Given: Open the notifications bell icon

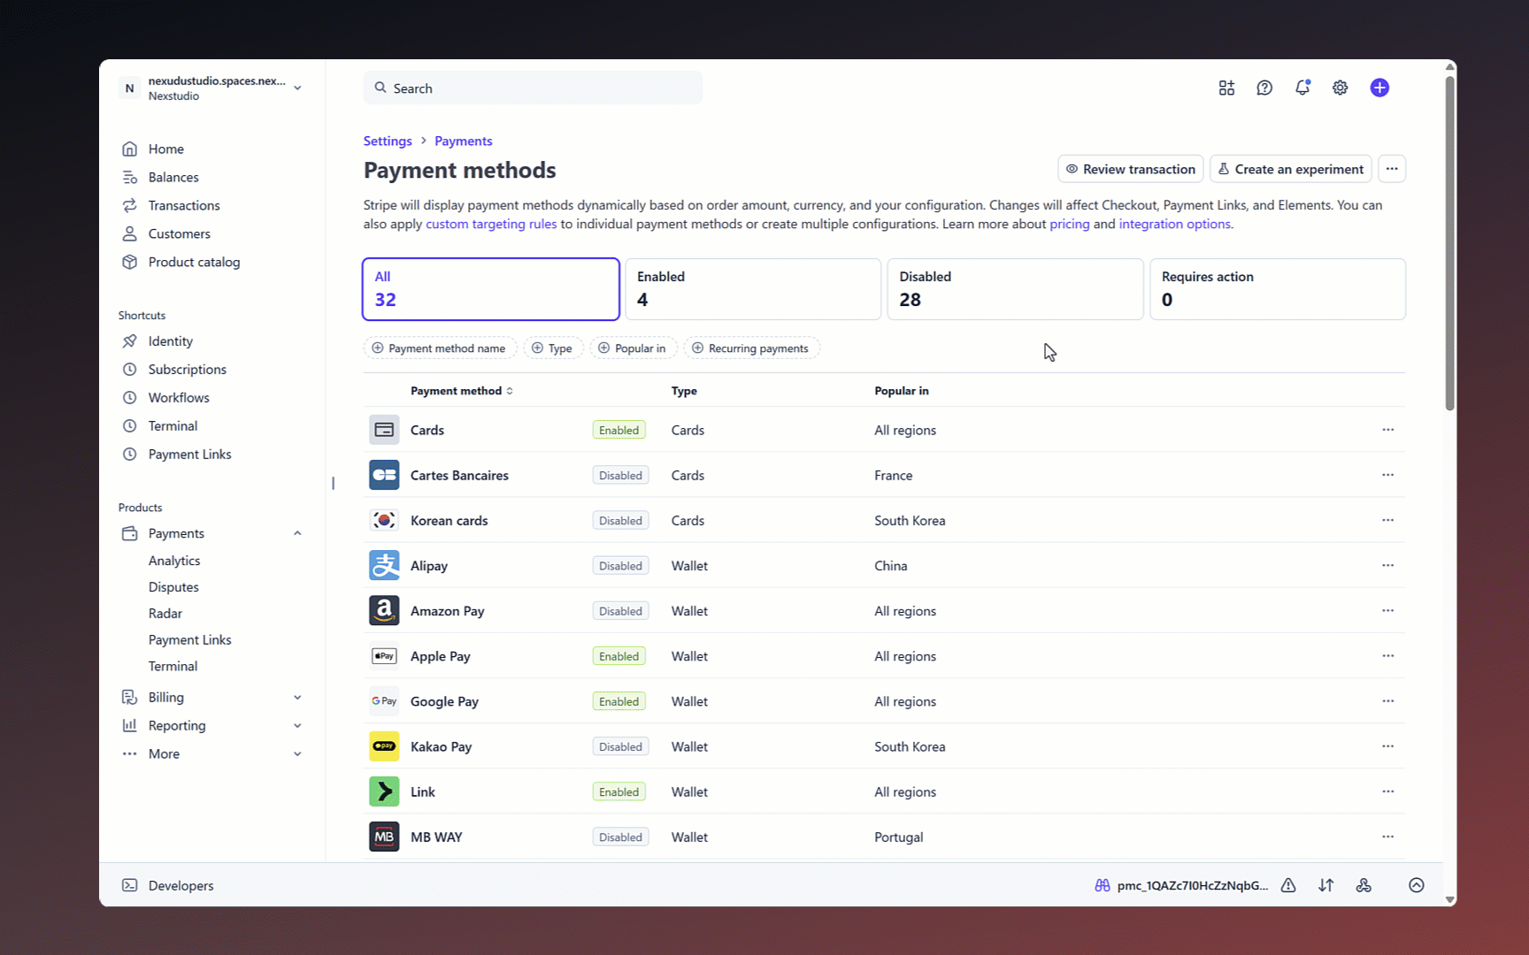Looking at the screenshot, I should coord(1302,88).
